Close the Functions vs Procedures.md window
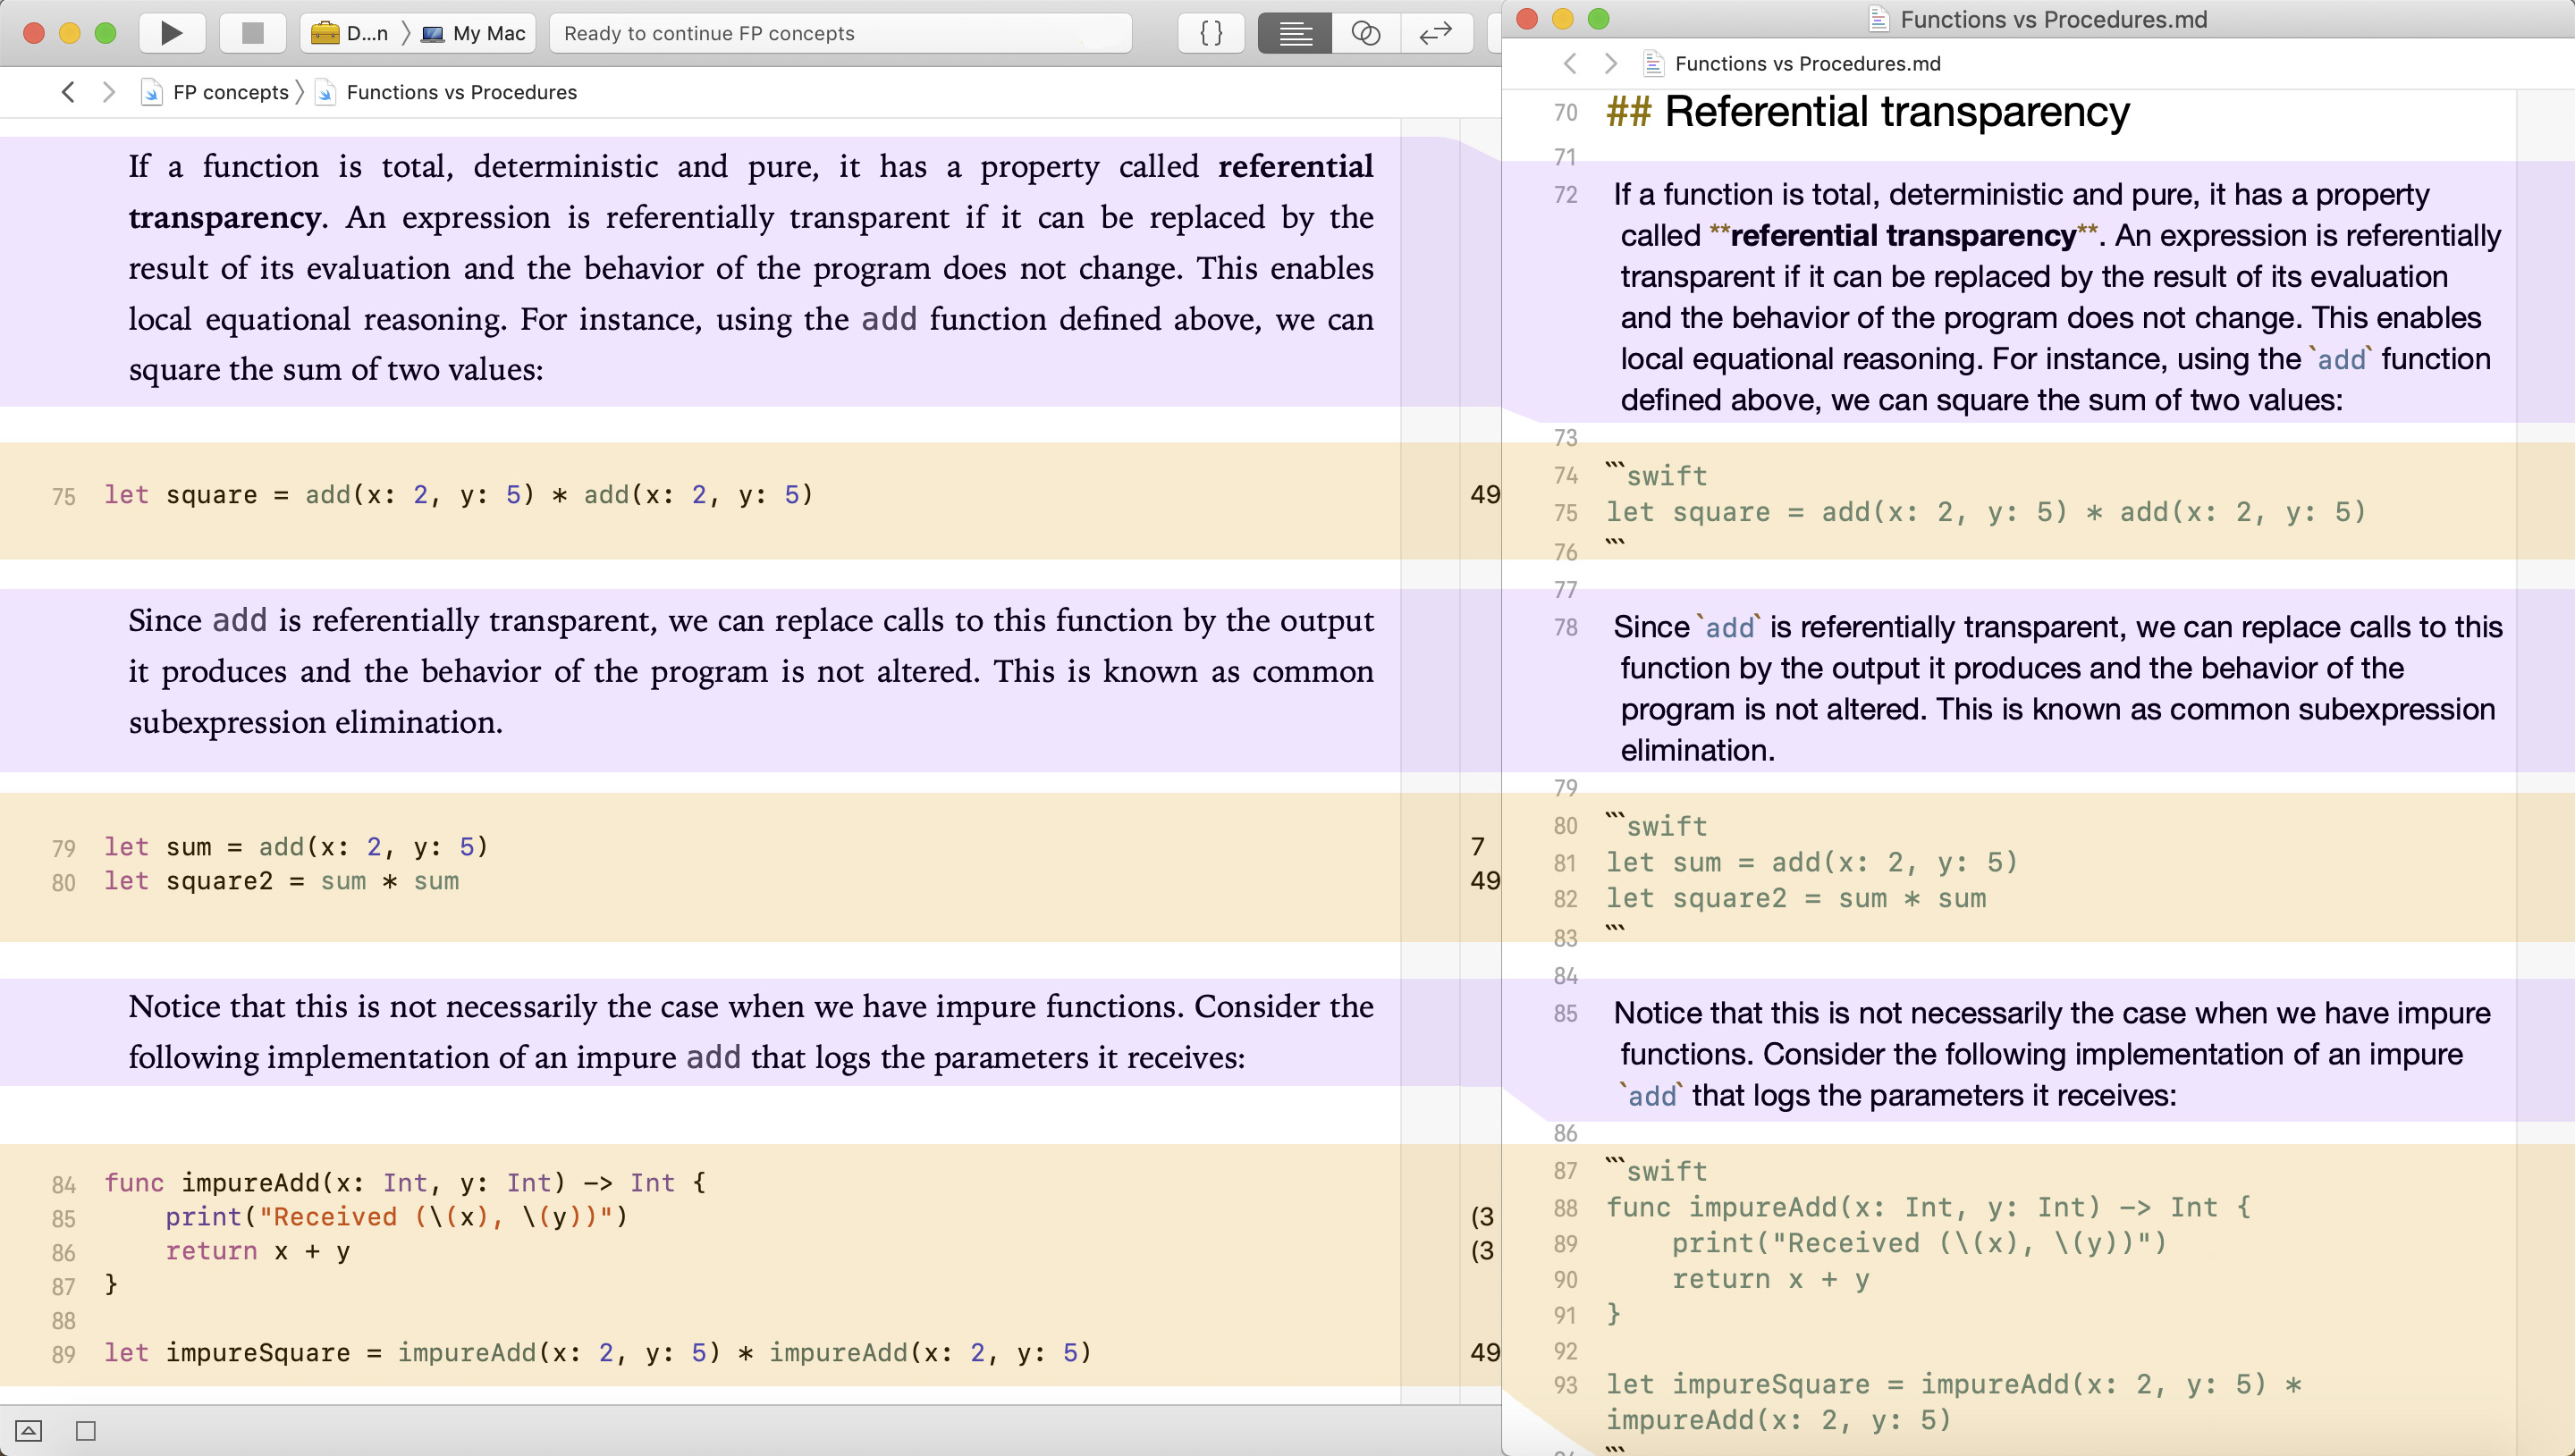2575x1456 pixels. tap(1527, 18)
